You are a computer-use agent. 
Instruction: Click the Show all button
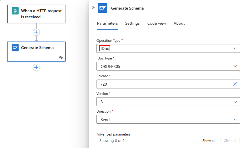[209, 140]
